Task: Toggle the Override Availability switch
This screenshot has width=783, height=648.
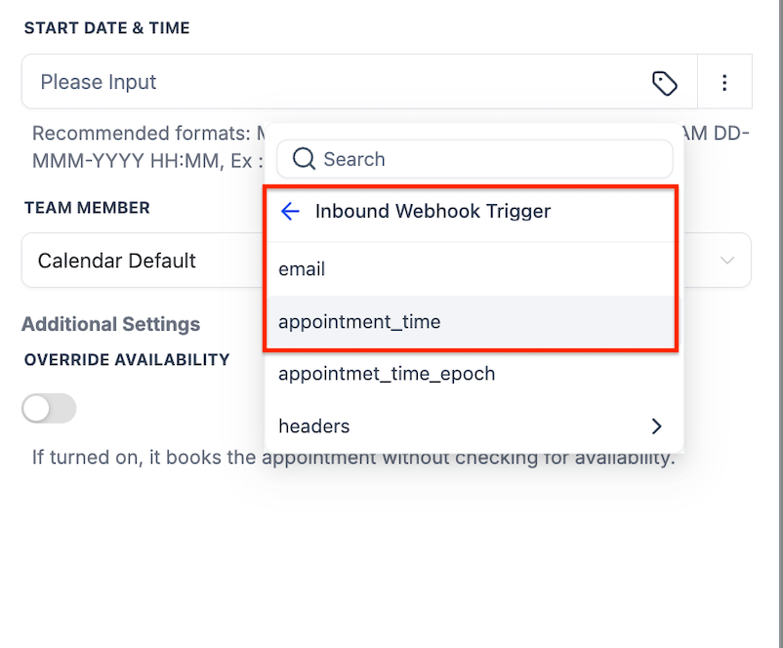Action: [x=49, y=409]
